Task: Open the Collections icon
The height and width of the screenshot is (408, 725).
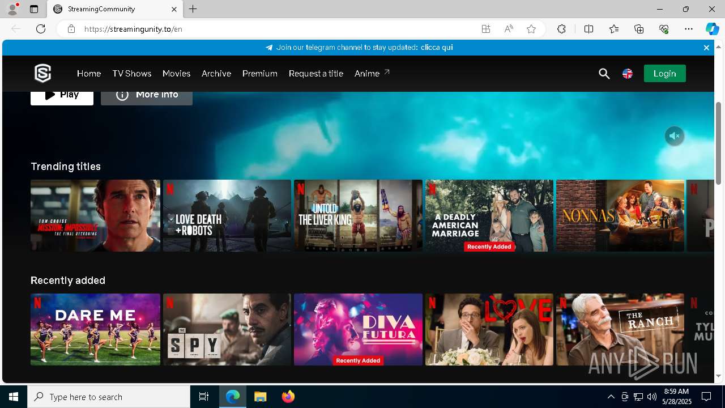Action: click(639, 29)
